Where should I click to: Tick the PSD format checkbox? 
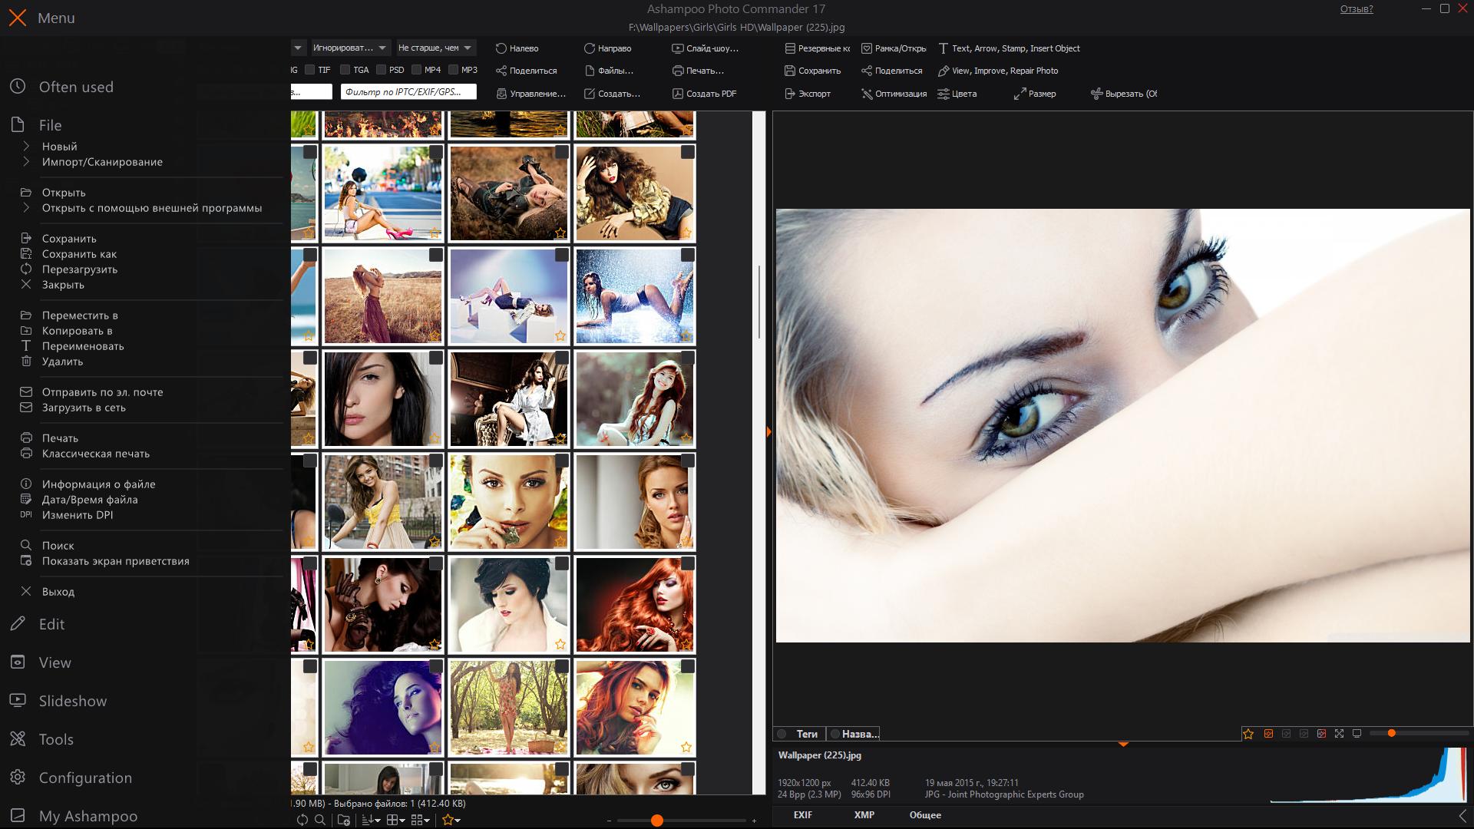tap(381, 70)
